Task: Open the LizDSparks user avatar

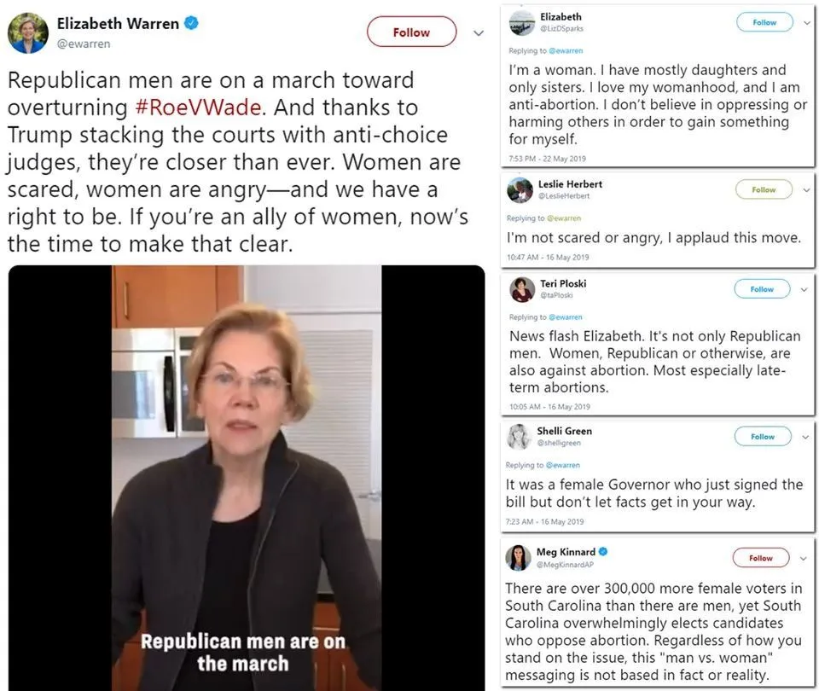Action: pos(521,23)
